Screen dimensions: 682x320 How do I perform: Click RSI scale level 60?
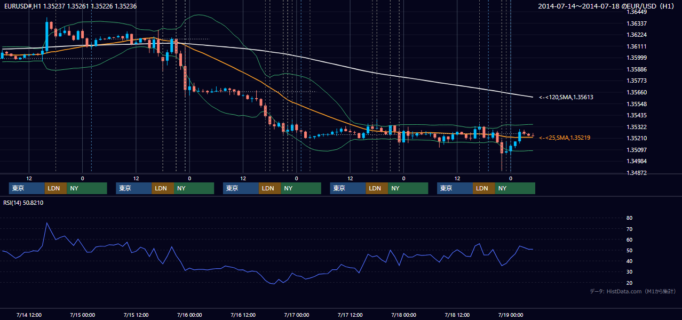click(629, 239)
